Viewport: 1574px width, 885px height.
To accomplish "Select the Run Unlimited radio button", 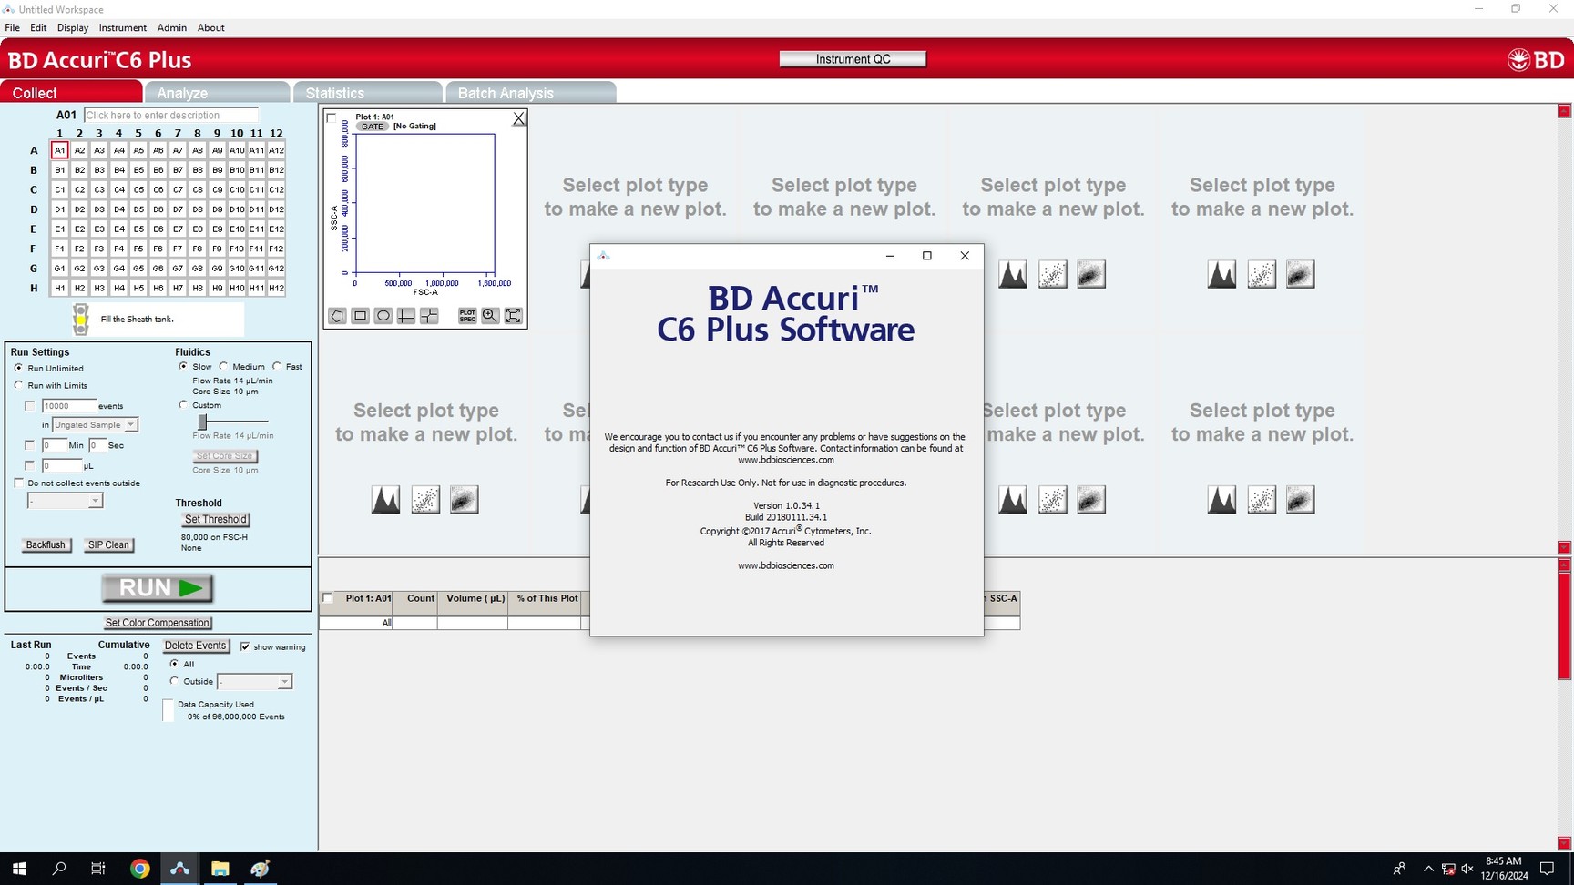I will point(18,368).
